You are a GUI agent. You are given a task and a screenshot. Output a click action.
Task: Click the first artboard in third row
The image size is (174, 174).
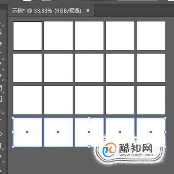point(28,100)
